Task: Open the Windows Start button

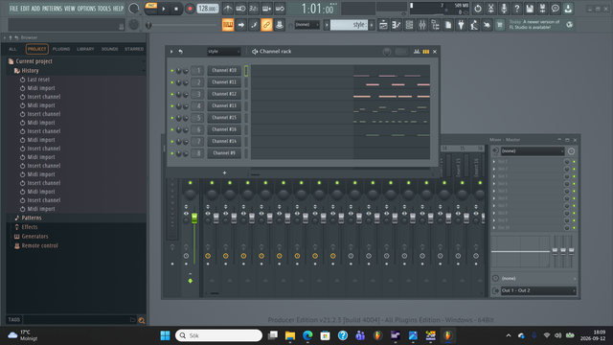Action: [x=165, y=335]
